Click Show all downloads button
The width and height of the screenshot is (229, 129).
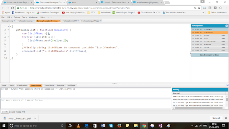(216, 118)
